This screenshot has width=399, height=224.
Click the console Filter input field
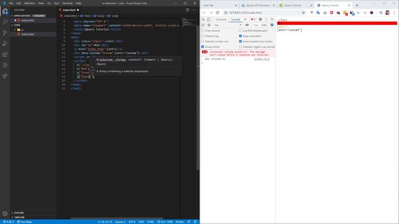point(256,25)
